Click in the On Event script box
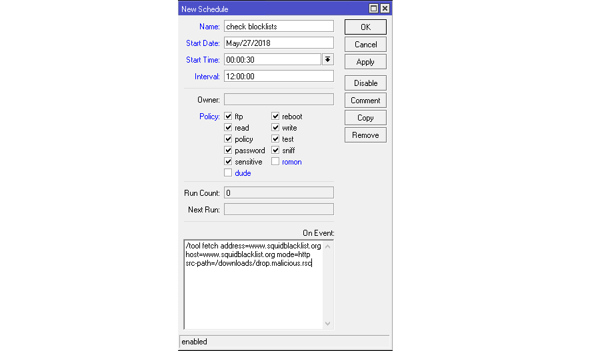Screen dimensions: 600x351 253,284
